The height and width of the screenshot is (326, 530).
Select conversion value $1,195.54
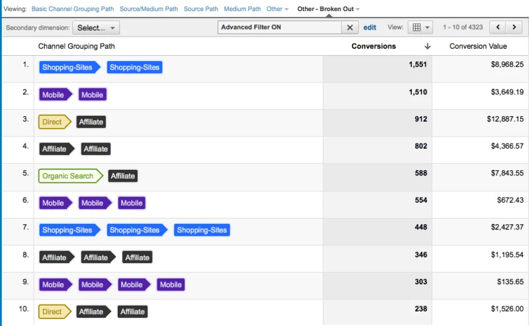[507, 255]
